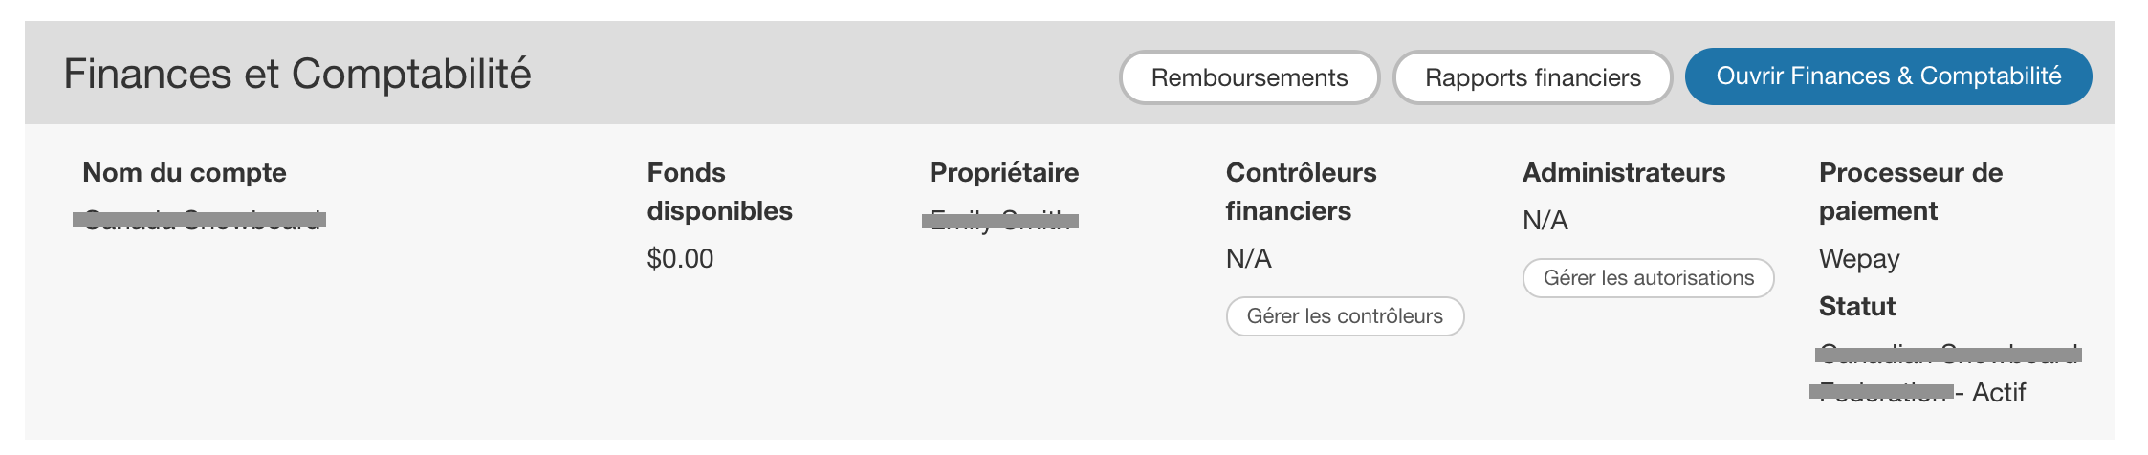Click the Finances et Comptabilité heading
Viewport: 2148px width, 455px height.
point(296,75)
